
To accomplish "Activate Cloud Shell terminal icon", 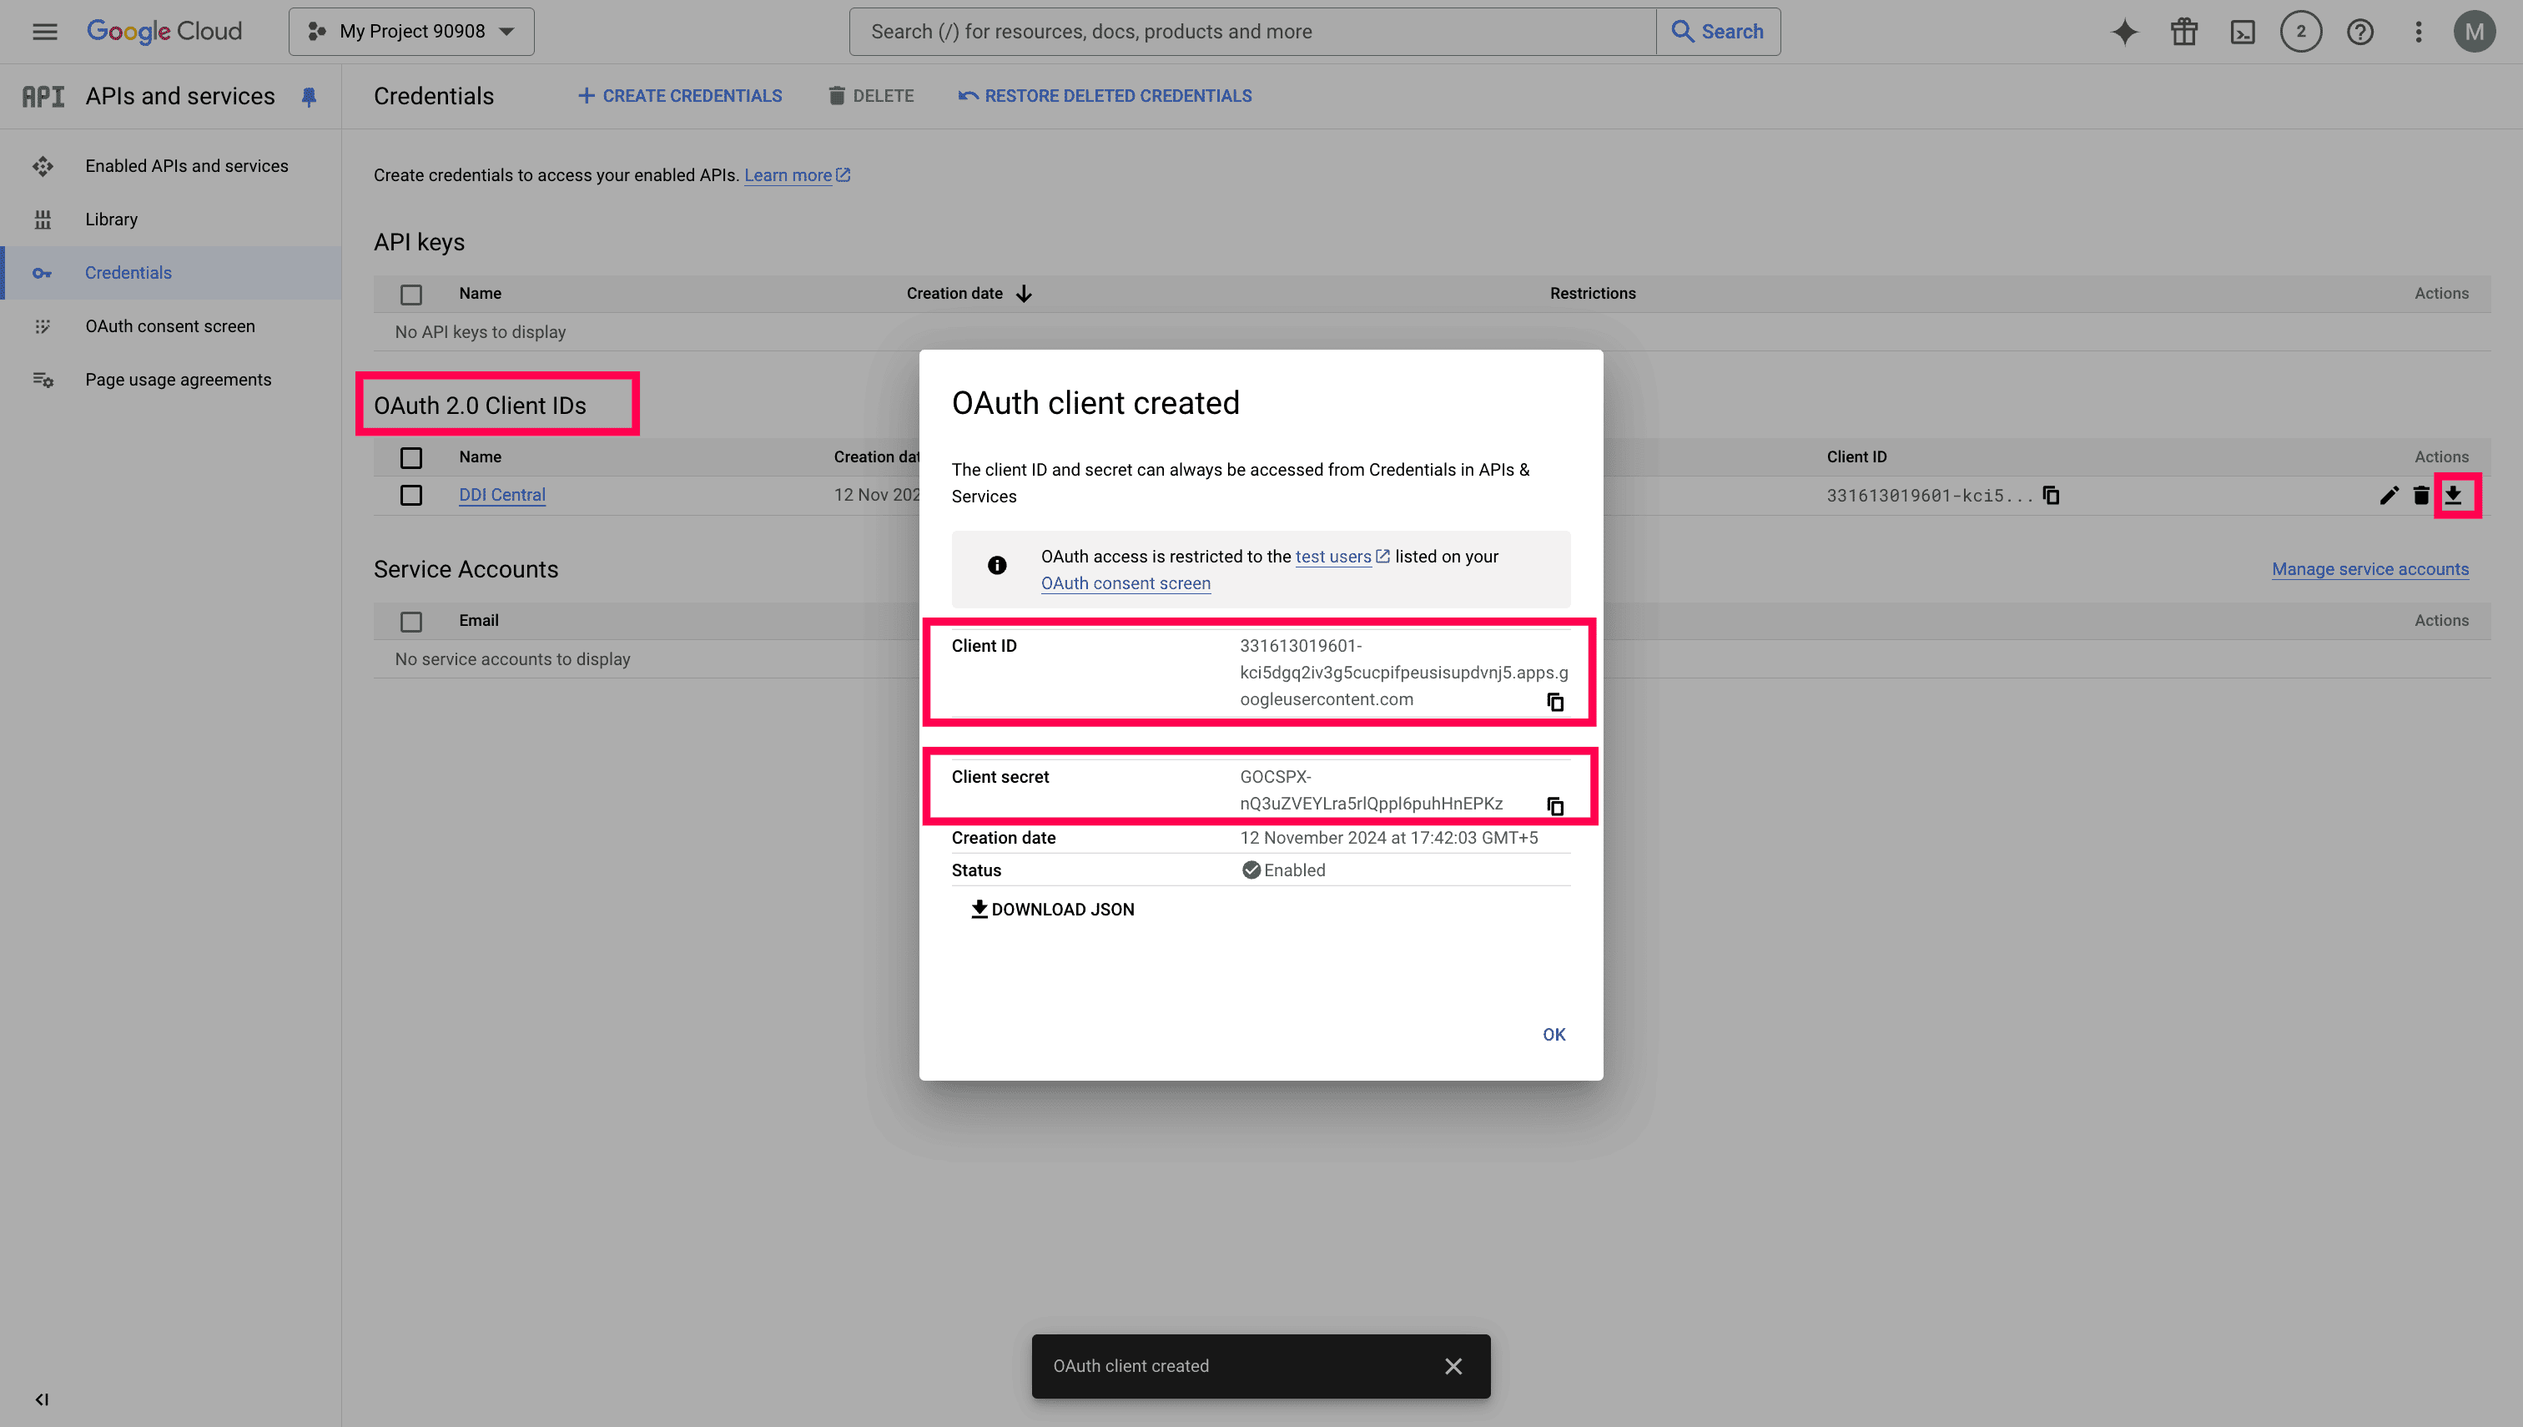I will 2243,32.
